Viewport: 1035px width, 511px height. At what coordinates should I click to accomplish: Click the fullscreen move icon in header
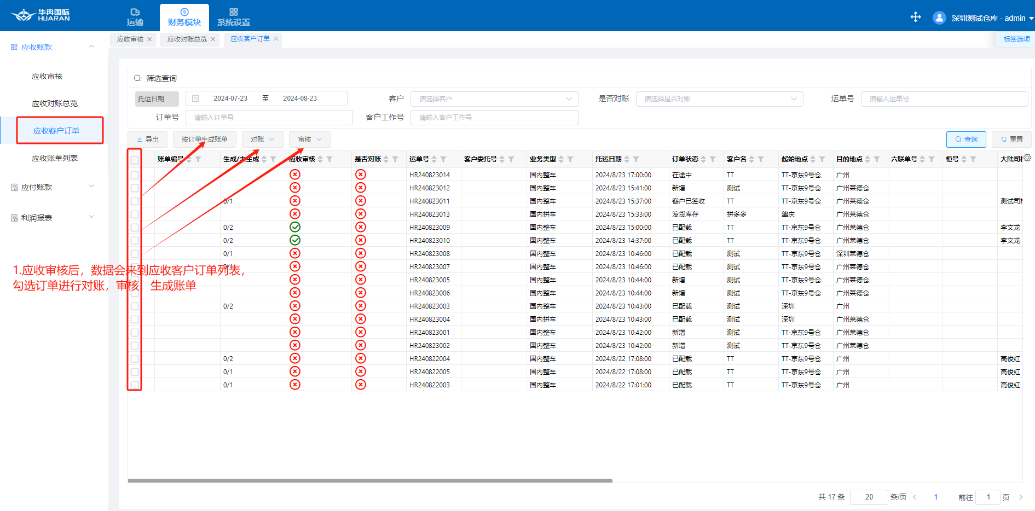click(x=915, y=18)
